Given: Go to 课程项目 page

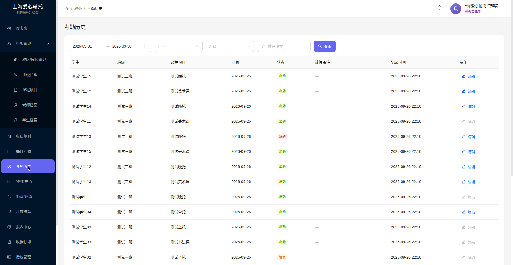Looking at the screenshot, I should click(x=28, y=90).
